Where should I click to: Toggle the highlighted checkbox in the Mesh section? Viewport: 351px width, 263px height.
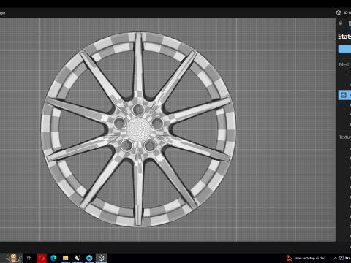point(344,95)
